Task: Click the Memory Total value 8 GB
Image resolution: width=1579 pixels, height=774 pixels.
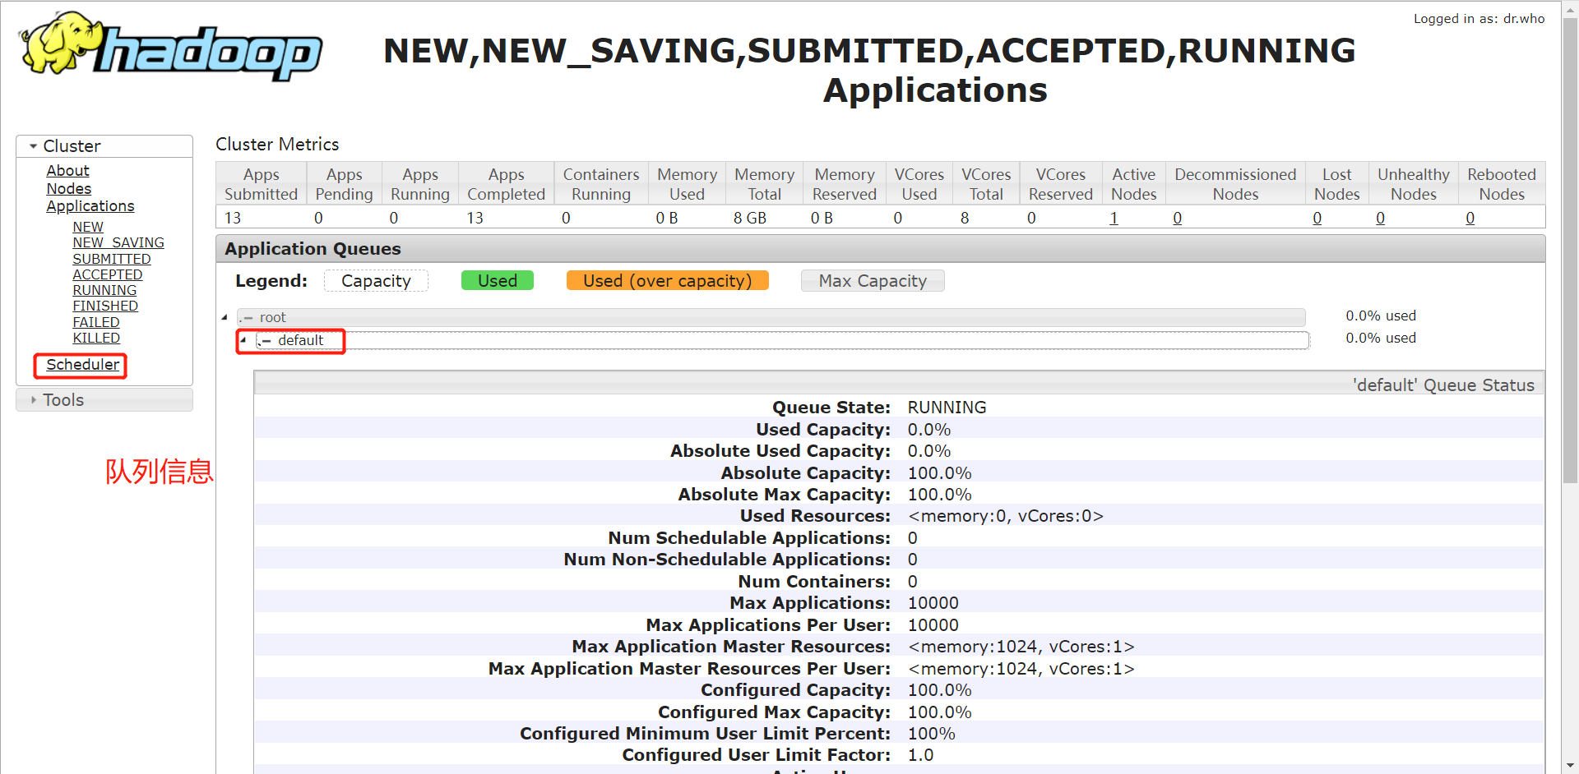Action: tap(750, 218)
